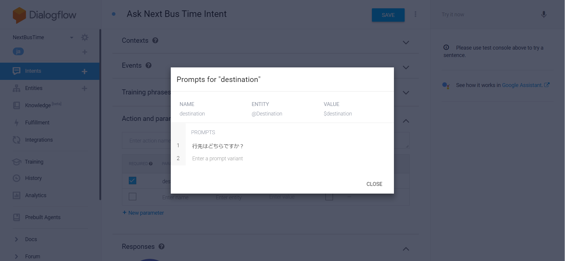Click the plus icon next to Entities
565x261 pixels.
coord(84,88)
